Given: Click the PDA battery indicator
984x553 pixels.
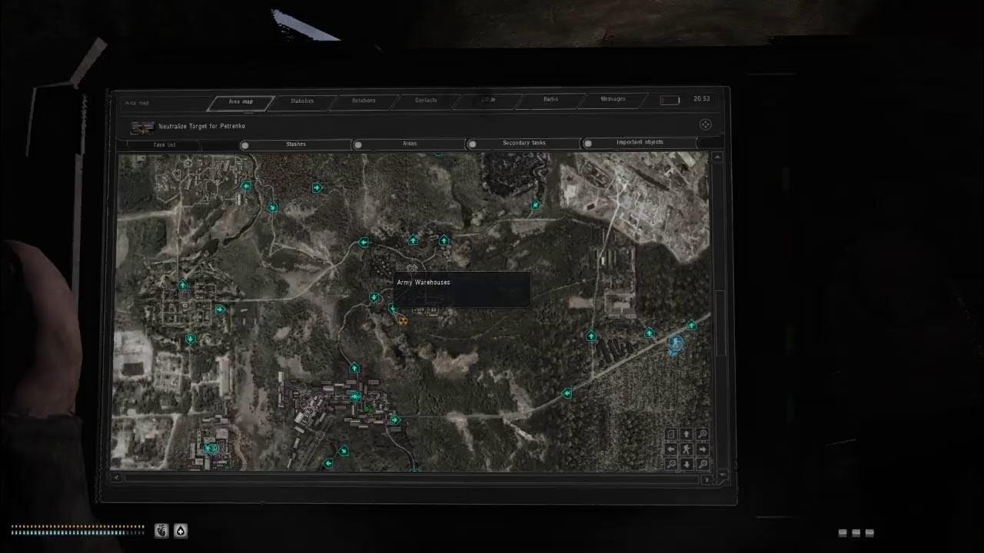Looking at the screenshot, I should click(x=670, y=100).
